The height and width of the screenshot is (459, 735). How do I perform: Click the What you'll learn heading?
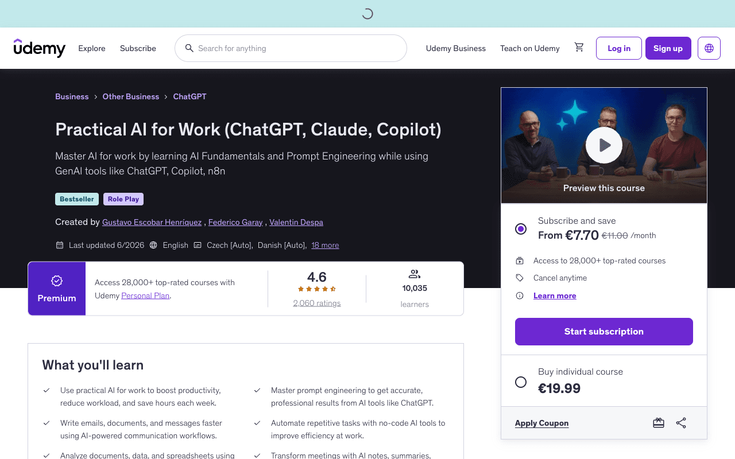93,365
